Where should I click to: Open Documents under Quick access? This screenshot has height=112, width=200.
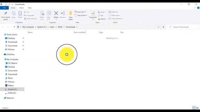pyautogui.click(x=12, y=46)
